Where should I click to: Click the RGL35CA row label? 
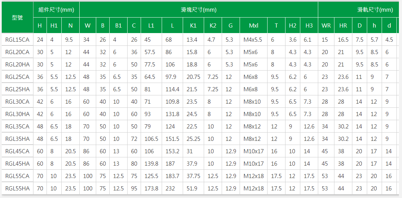click(17, 126)
